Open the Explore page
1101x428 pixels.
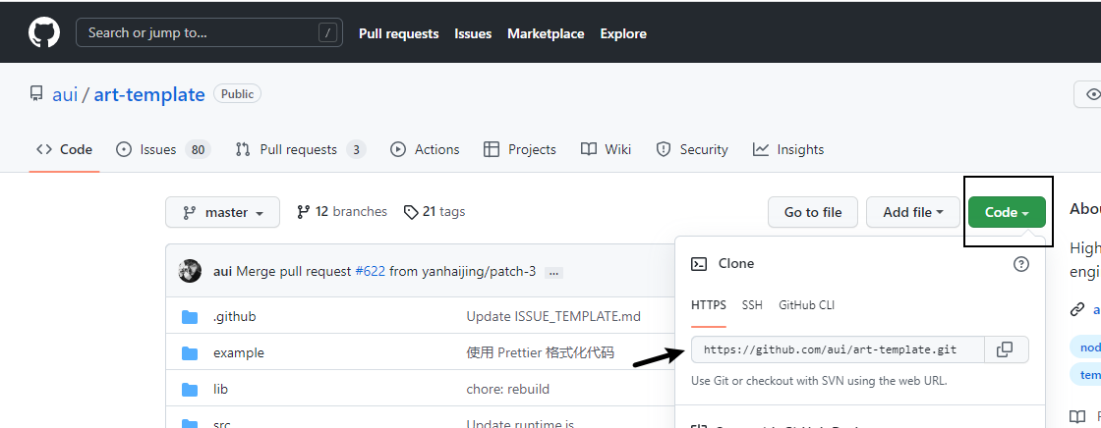(623, 33)
